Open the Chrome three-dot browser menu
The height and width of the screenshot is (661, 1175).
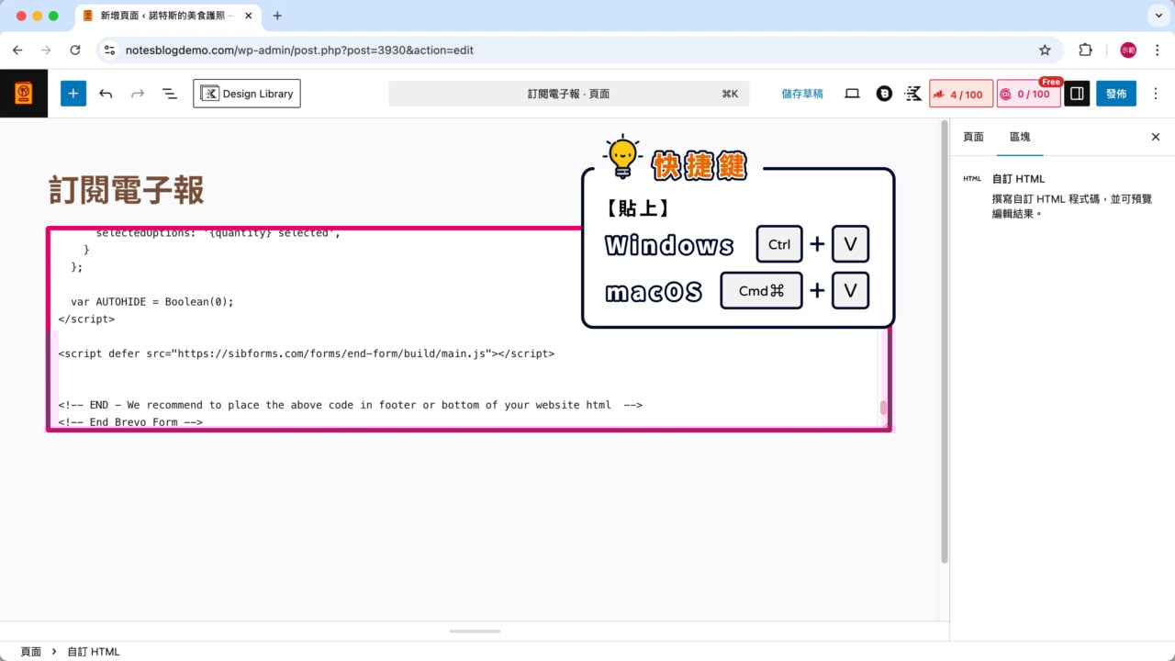(1155, 50)
